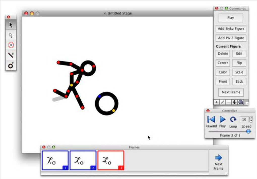Adjust the Speed stepper arrows
This screenshot has width=257, height=179.
pos(251,119)
